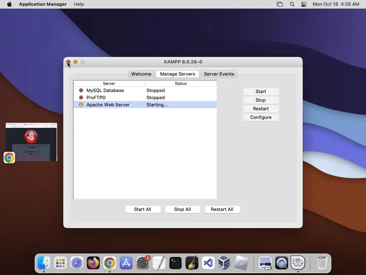Click the Start button
The width and height of the screenshot is (366, 275).
tap(261, 91)
